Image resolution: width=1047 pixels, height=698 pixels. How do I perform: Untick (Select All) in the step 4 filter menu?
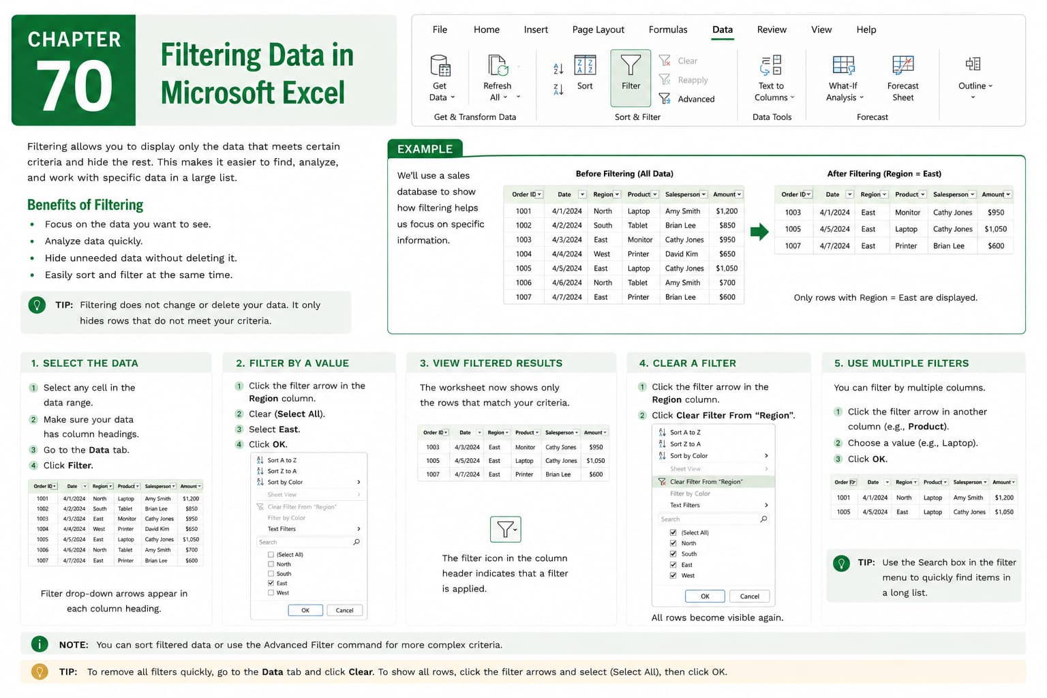click(x=673, y=533)
